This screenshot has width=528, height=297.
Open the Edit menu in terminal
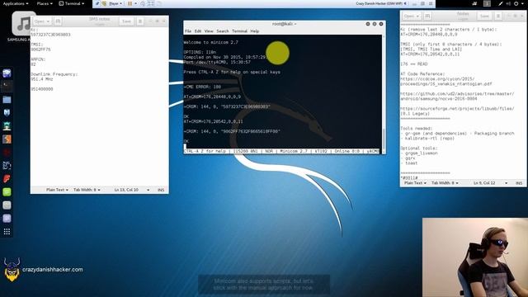198,31
